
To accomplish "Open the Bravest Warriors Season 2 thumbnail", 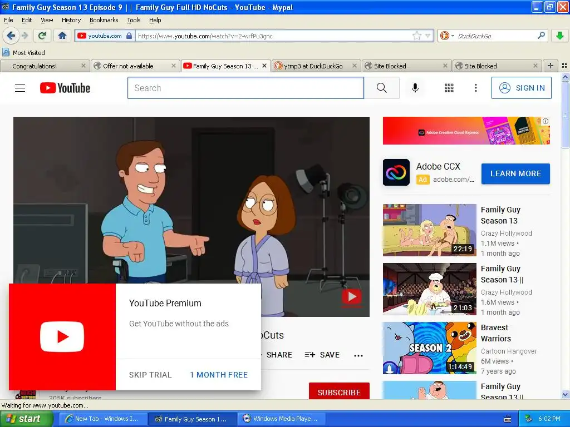I will pos(429,348).
